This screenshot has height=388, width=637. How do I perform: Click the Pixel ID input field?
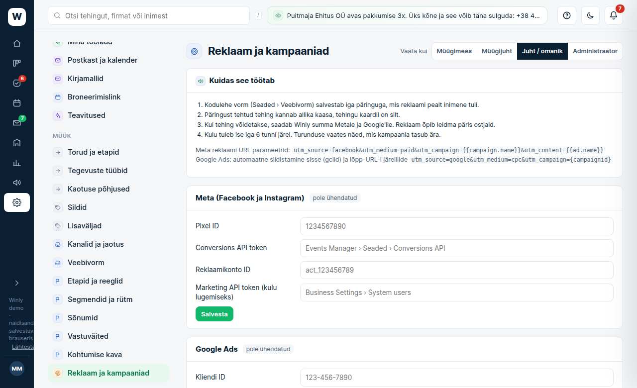tap(457, 226)
